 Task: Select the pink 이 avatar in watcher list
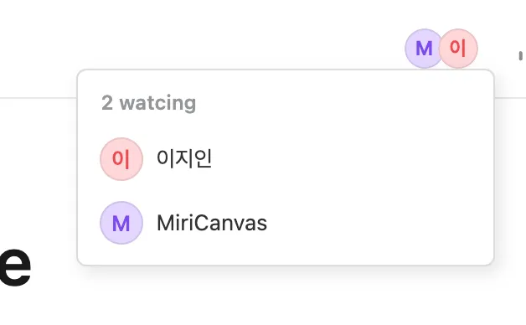pos(121,159)
